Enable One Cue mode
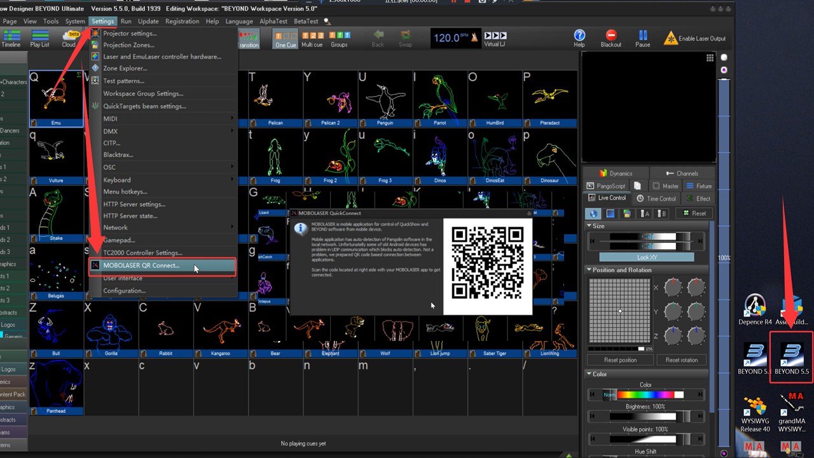 (286, 37)
